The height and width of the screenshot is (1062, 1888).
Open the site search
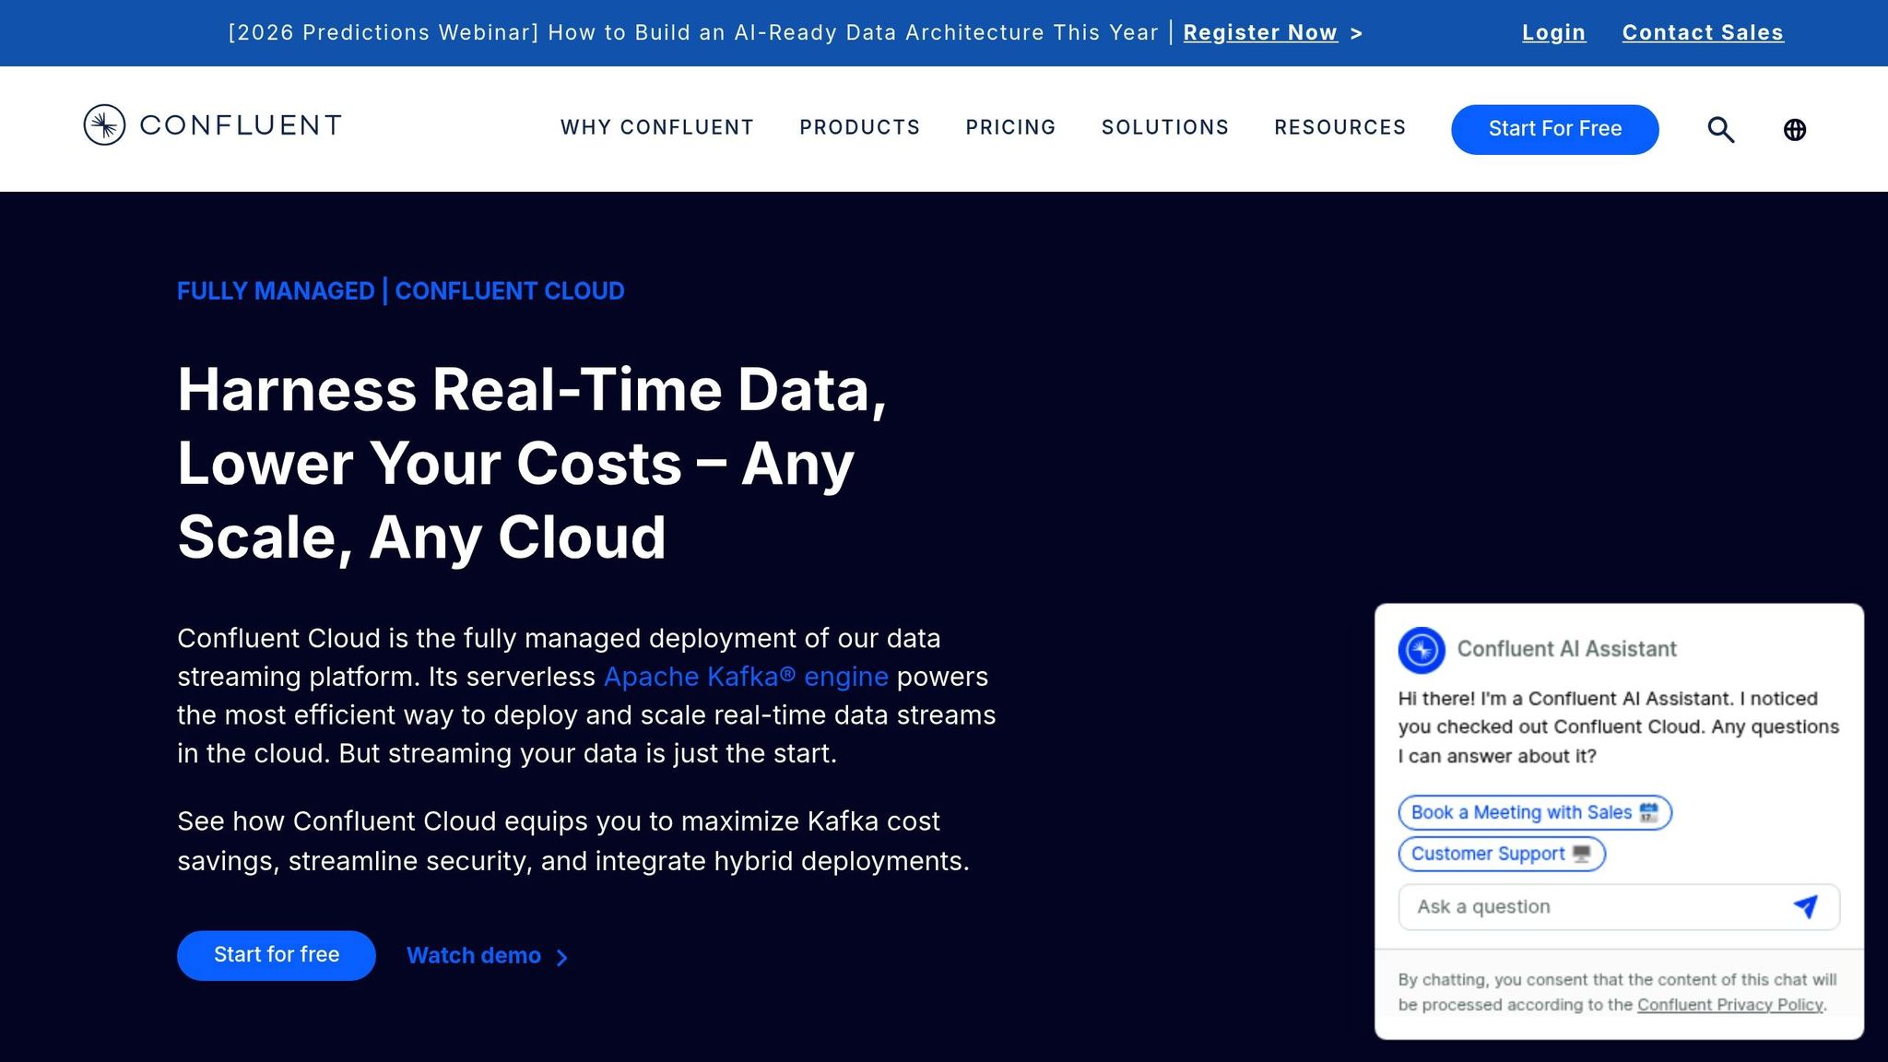(x=1719, y=129)
